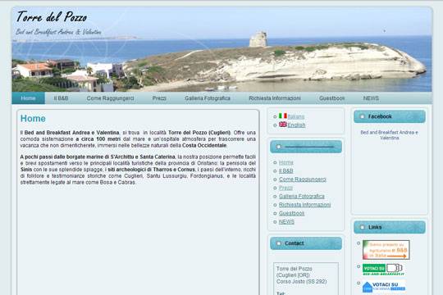Open the B&B Italia agriturismo banner

[386, 250]
